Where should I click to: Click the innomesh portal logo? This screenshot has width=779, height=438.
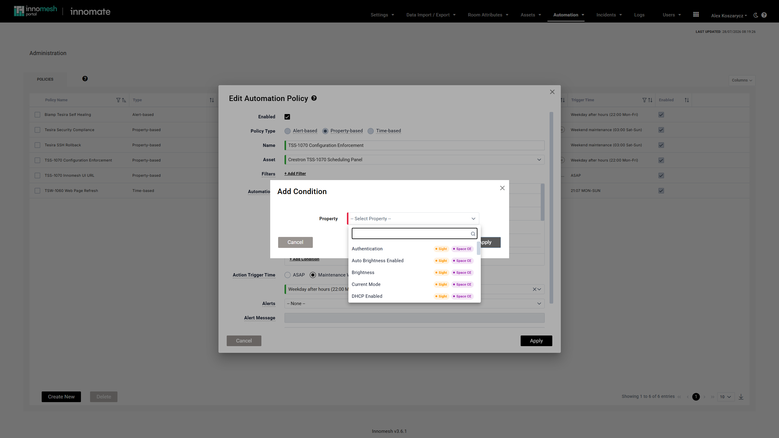[x=35, y=11]
